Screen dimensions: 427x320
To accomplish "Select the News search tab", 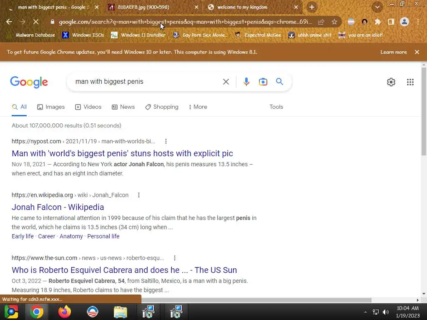I will click(x=123, y=107).
